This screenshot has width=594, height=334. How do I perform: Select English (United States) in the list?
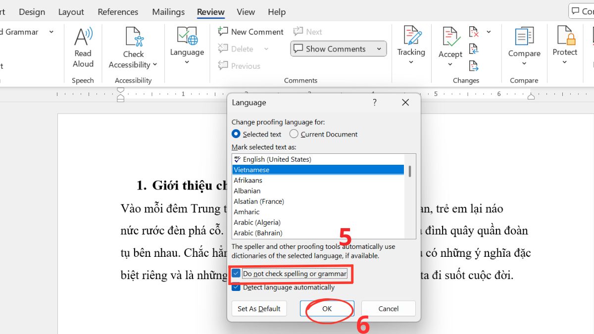pyautogui.click(x=318, y=159)
